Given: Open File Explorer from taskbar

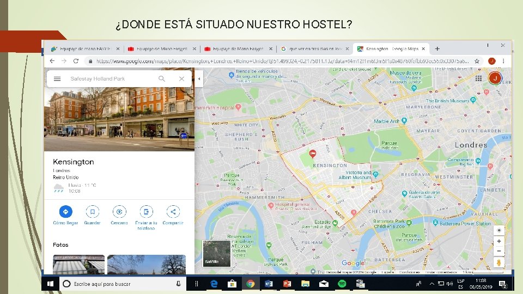Looking at the screenshot, I should (305, 284).
